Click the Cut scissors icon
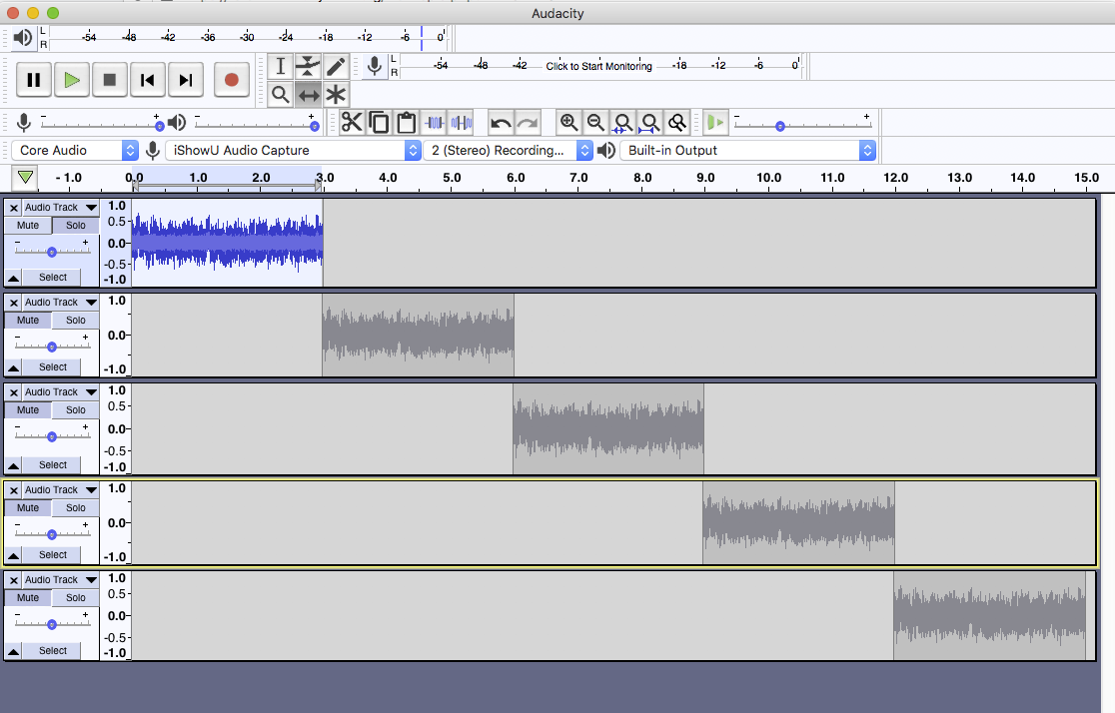The image size is (1115, 713). tap(352, 123)
